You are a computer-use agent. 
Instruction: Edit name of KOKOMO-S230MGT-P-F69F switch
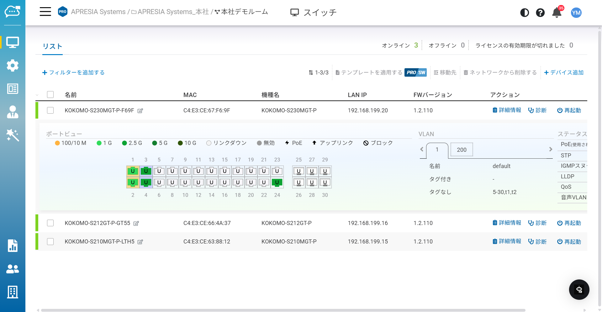[x=140, y=111]
